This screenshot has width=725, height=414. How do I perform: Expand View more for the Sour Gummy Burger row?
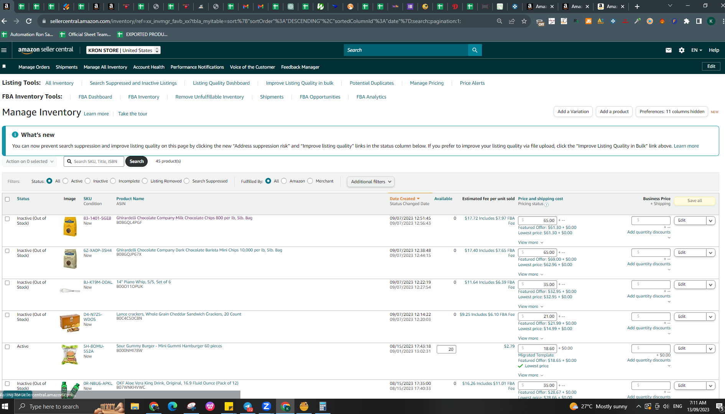[531, 375]
